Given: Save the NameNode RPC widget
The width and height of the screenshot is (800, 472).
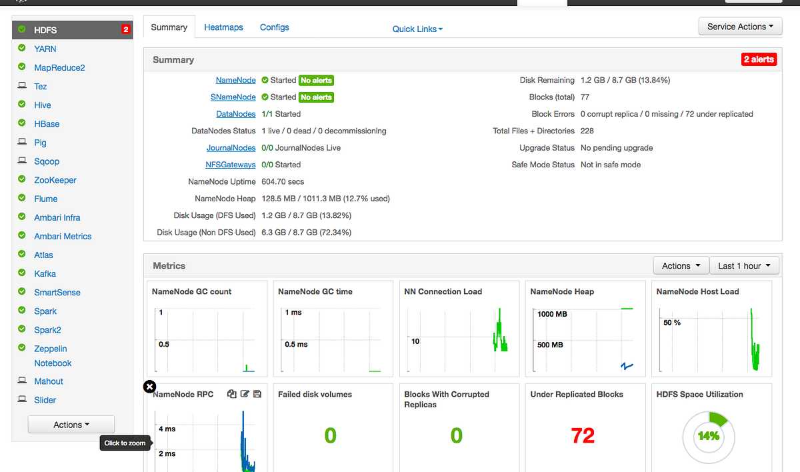Looking at the screenshot, I should (x=257, y=393).
